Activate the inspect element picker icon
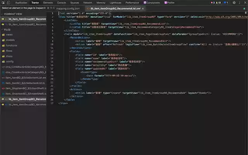248x155 pixels. coord(3,3)
